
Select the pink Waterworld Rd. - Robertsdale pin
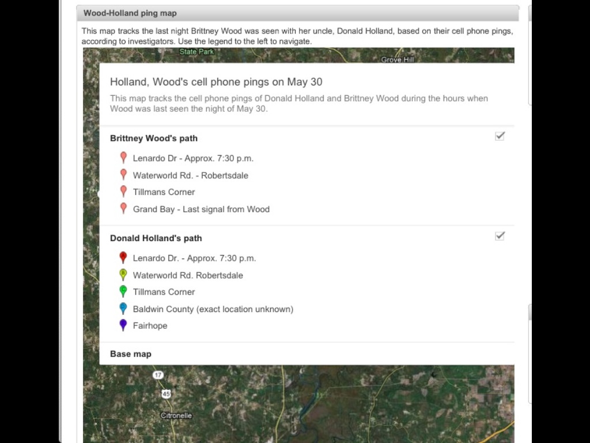point(123,174)
